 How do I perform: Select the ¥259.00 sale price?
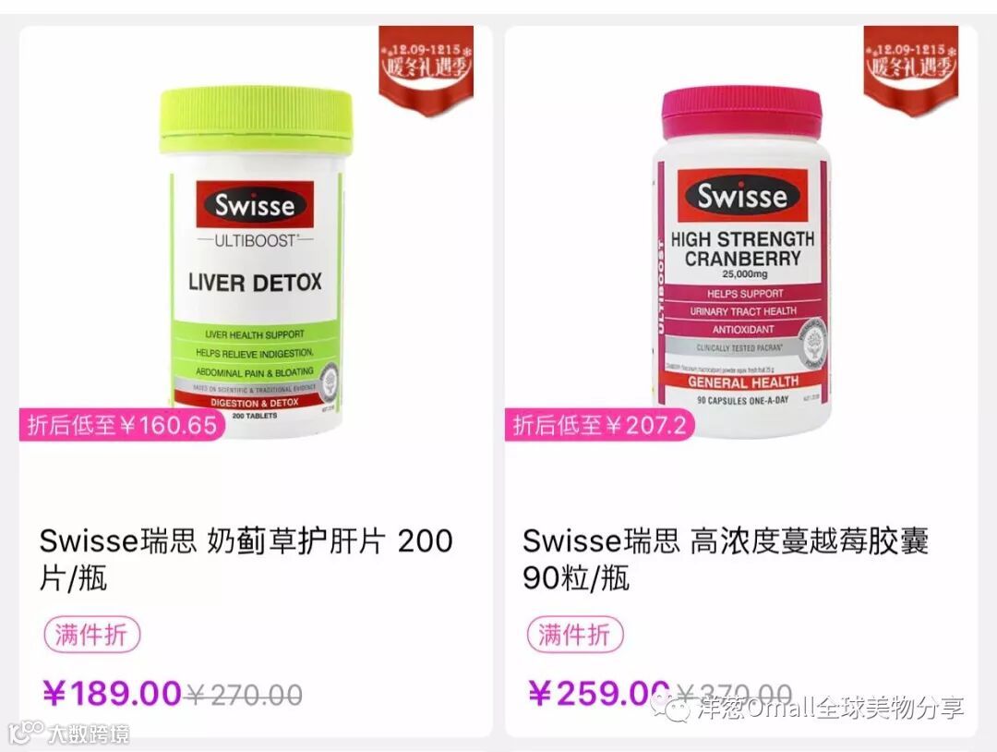[599, 693]
